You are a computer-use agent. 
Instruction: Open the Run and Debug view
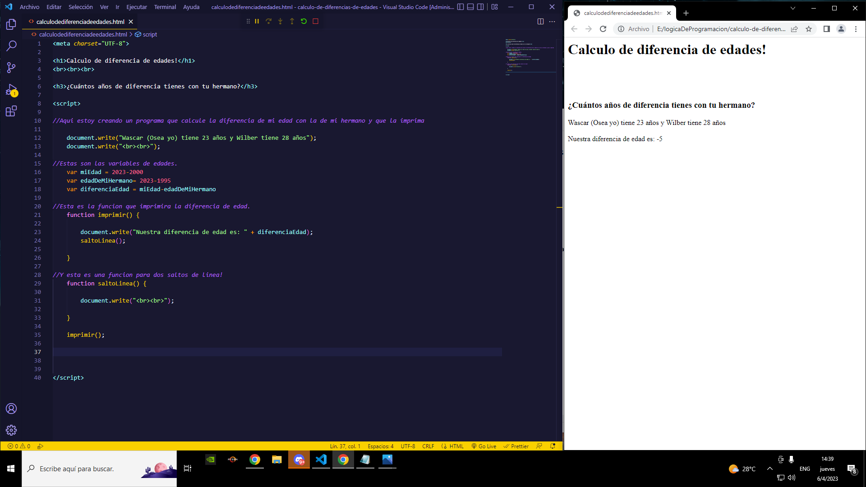(11, 90)
